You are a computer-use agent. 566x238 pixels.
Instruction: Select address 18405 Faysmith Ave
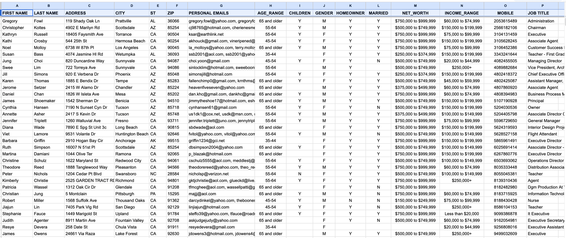coord(89,34)
